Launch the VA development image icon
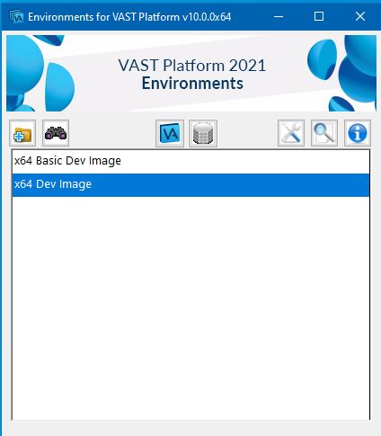Screen dimensions: 381x436 [170, 133]
